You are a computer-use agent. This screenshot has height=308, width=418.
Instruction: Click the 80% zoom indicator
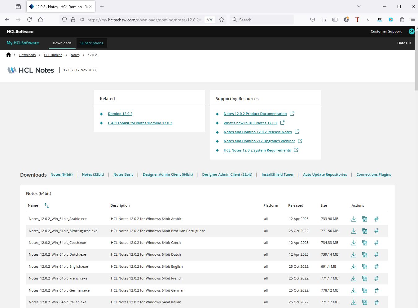[210, 20]
